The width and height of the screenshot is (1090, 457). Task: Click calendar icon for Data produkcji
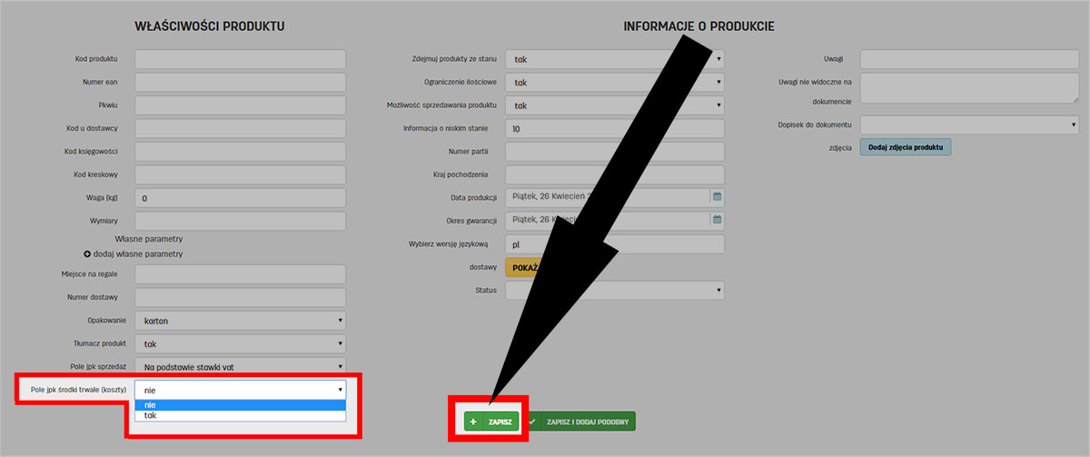point(716,196)
